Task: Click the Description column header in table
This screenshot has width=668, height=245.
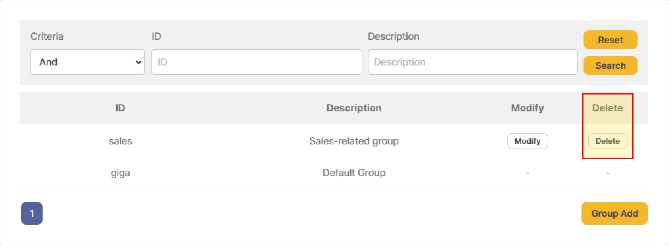Action: (354, 108)
